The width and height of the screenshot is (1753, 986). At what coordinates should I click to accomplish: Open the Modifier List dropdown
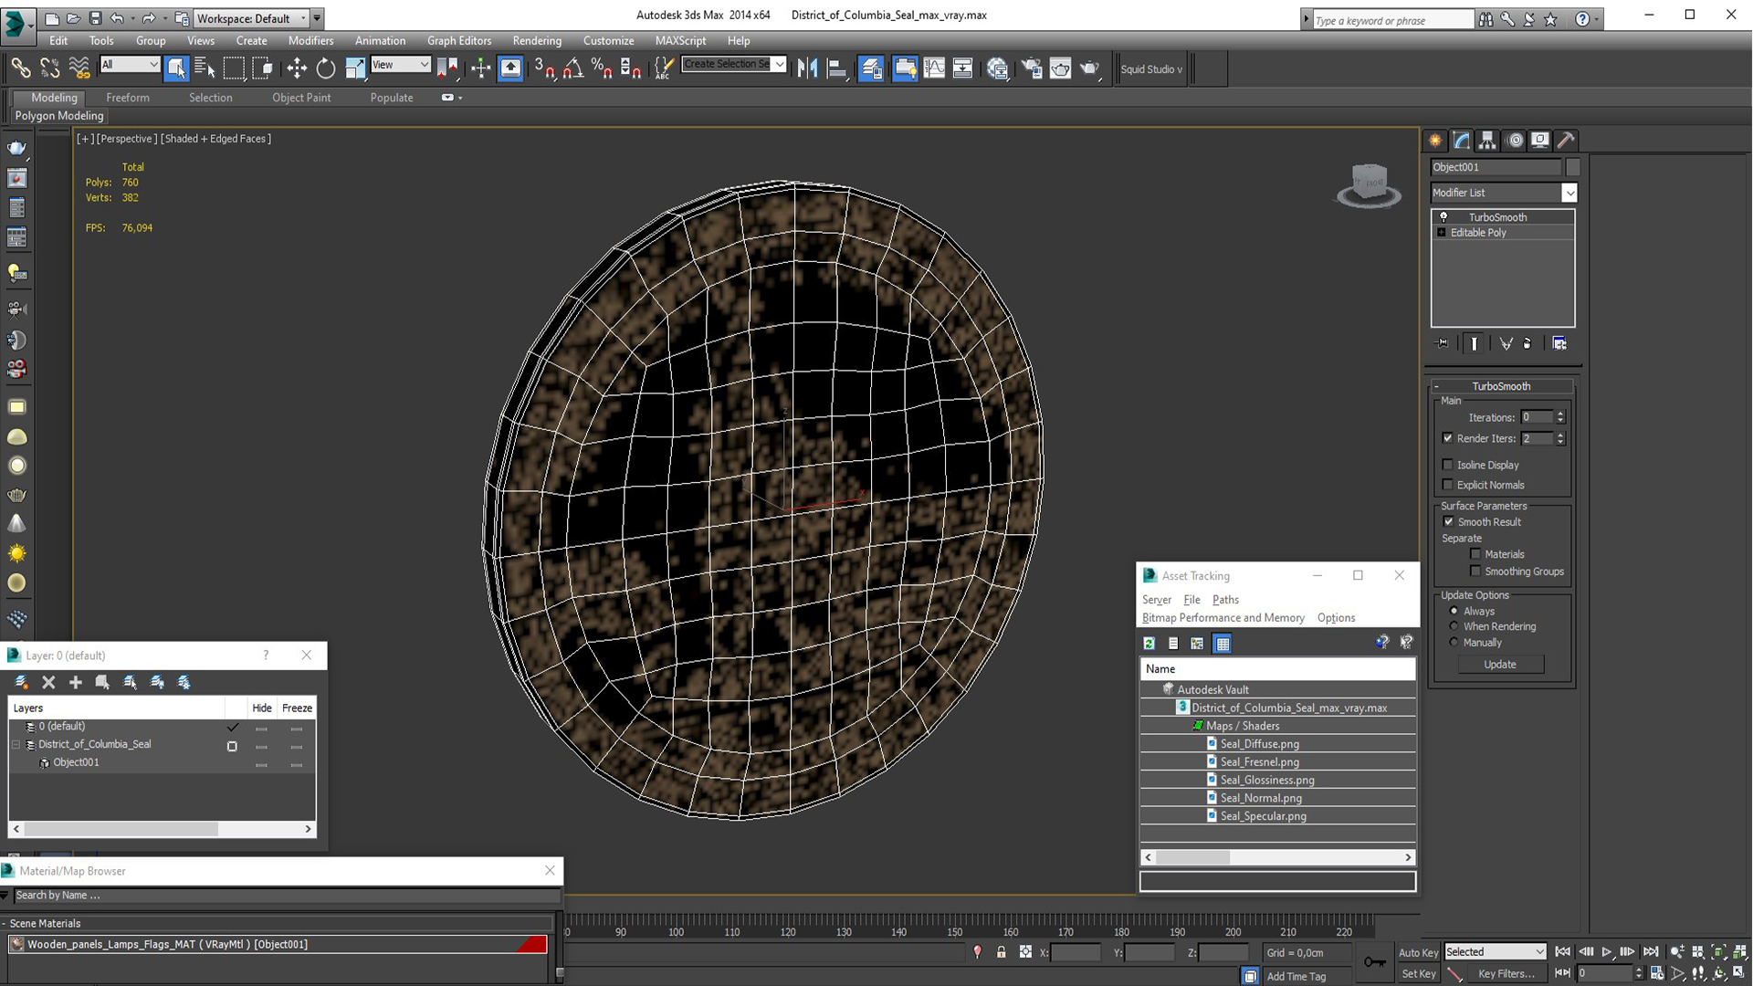1569,193
